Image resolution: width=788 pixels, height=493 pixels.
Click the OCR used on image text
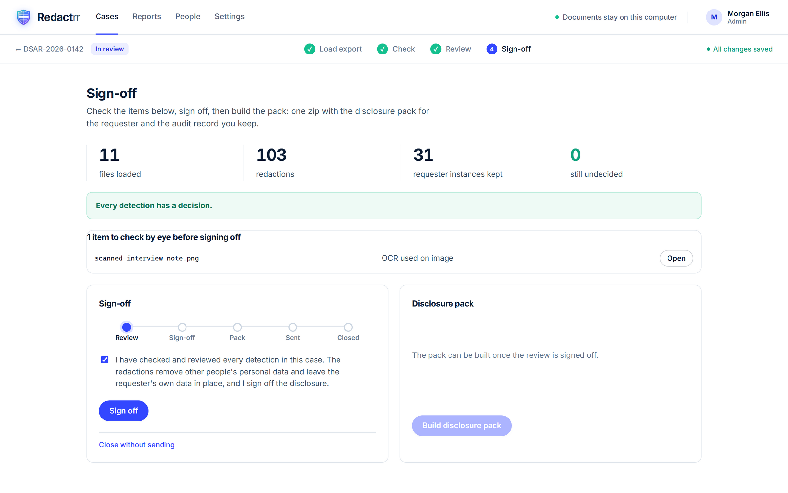[417, 258]
